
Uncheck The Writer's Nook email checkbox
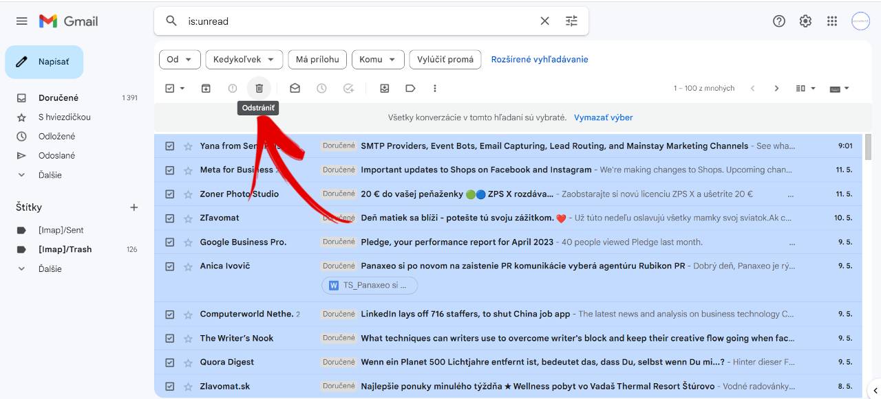[x=170, y=339]
